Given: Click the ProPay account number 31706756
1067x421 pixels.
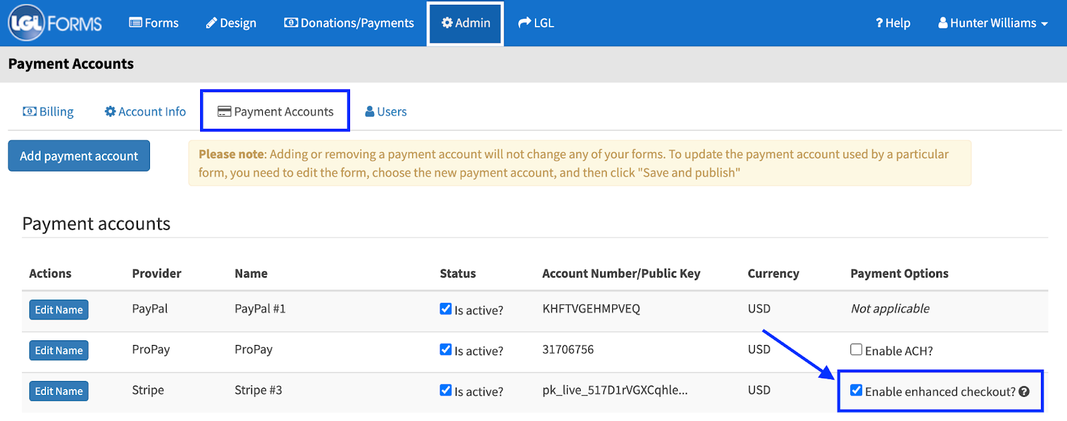Looking at the screenshot, I should tap(568, 350).
